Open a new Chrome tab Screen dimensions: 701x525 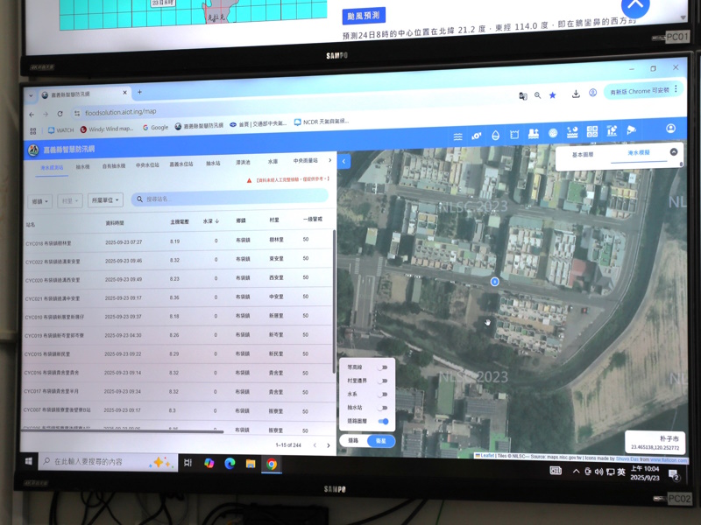pos(139,92)
